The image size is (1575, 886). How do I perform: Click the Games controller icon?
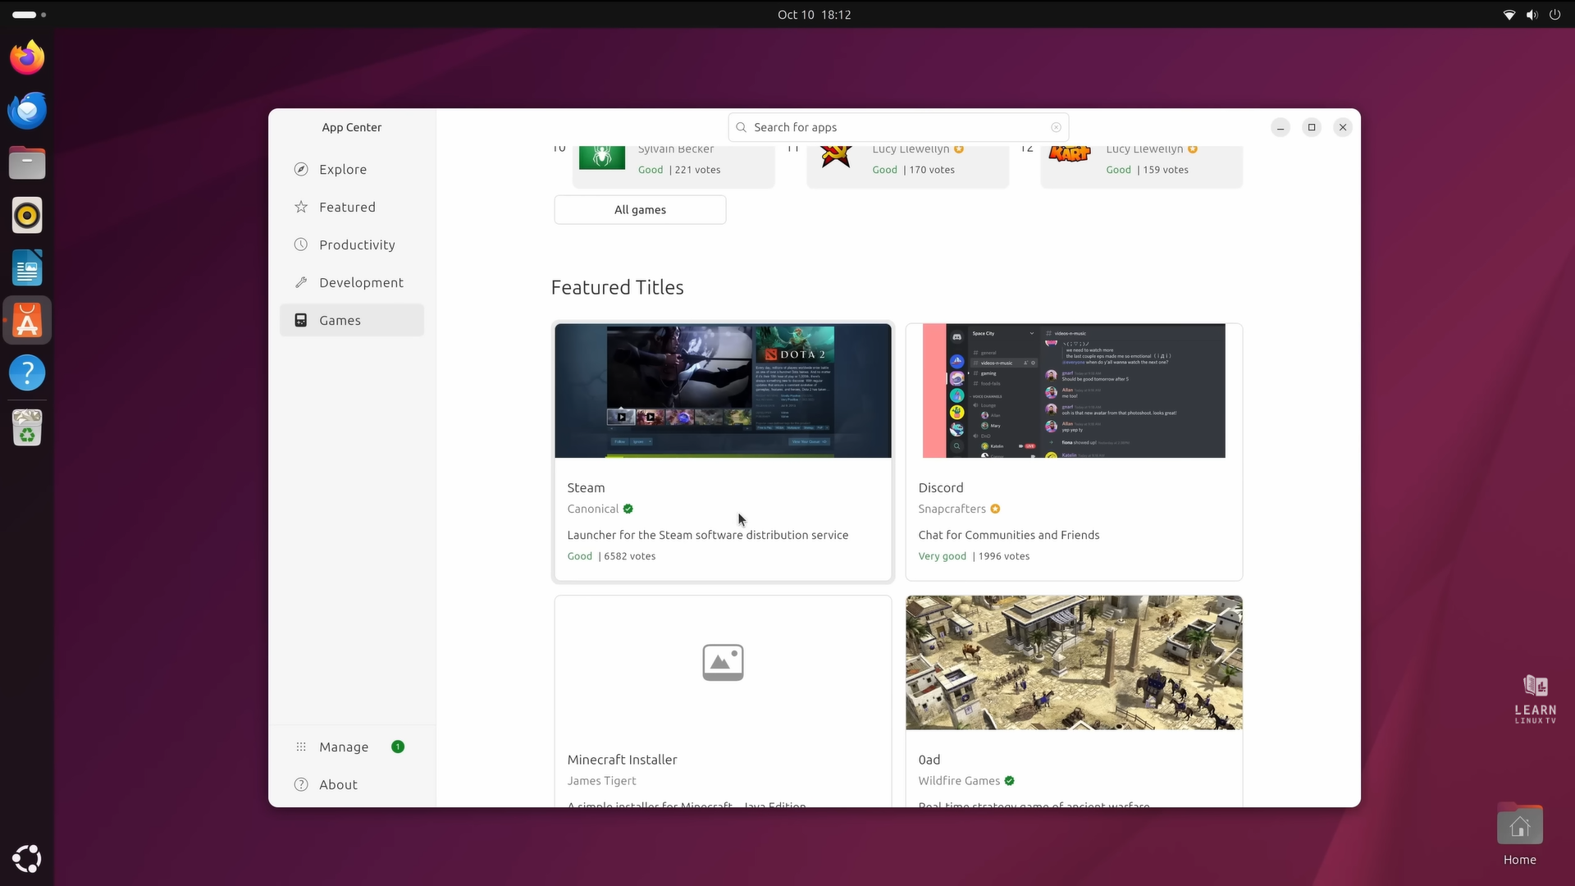click(x=301, y=320)
